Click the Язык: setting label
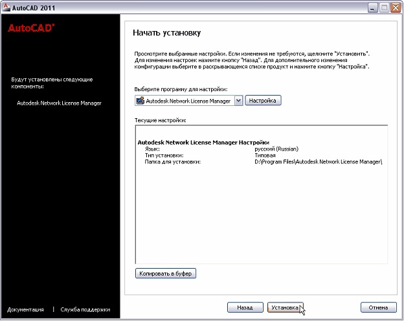This screenshot has height=321, width=404. 152,149
